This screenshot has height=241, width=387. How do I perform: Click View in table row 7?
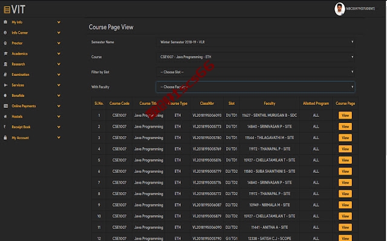(345, 183)
